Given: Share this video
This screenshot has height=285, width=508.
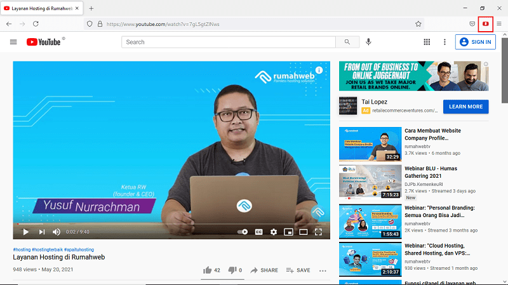Looking at the screenshot, I should (264, 270).
